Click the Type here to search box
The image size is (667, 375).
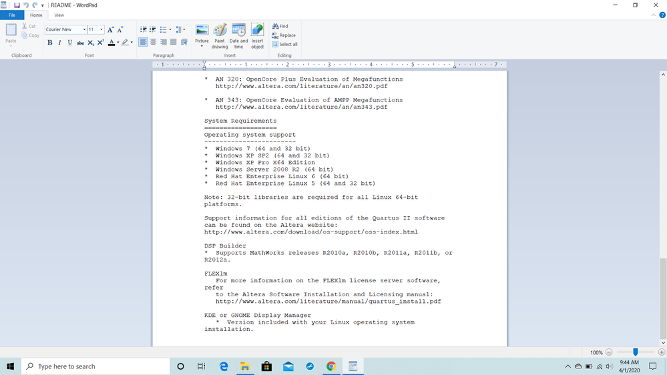tap(95, 366)
